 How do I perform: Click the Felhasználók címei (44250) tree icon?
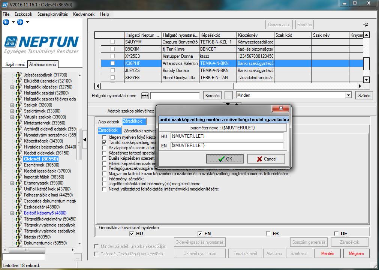[19, 195]
